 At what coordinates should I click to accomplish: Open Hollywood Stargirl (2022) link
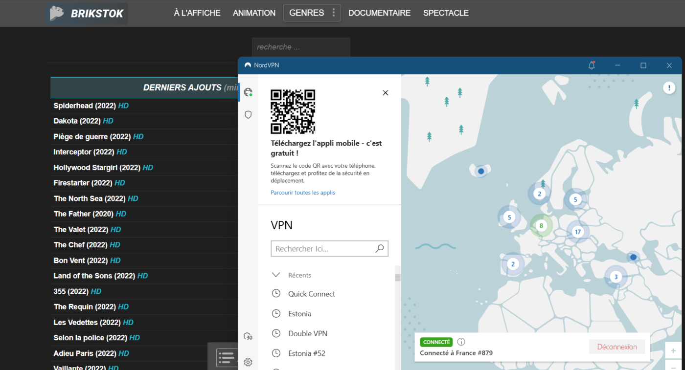coord(103,168)
